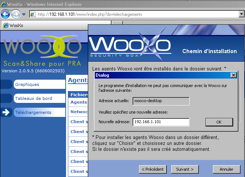
Task: Open the Graphiques menu item
Action: coord(39,84)
